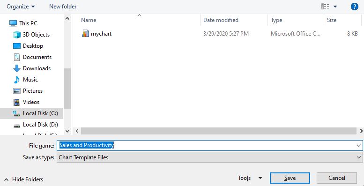This screenshot has height=186, width=364.
Task: Click the 3/29/2020 5:27 PM date cell
Action: (x=226, y=34)
